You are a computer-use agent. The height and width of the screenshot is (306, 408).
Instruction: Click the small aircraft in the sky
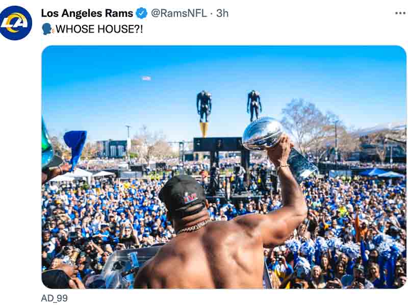click(x=146, y=78)
